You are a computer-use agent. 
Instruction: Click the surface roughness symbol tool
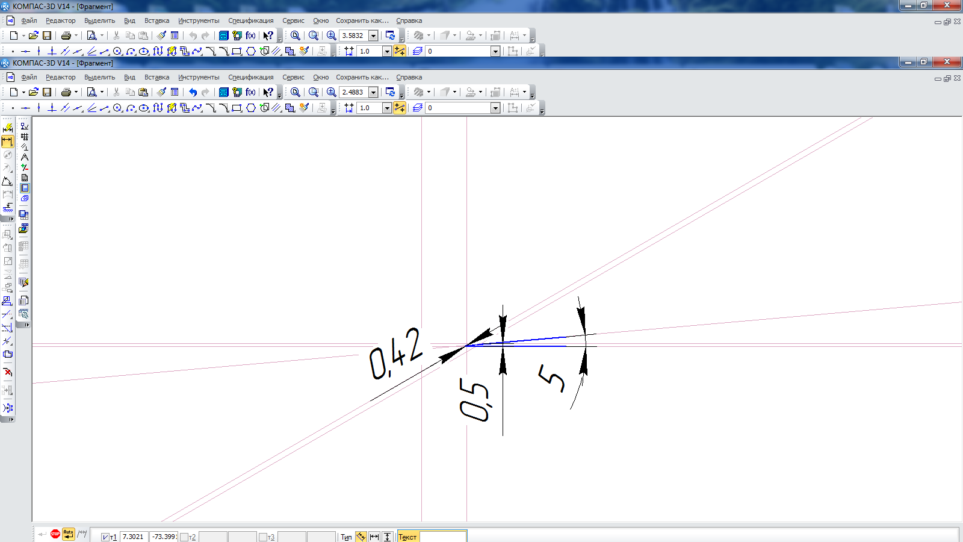25,126
